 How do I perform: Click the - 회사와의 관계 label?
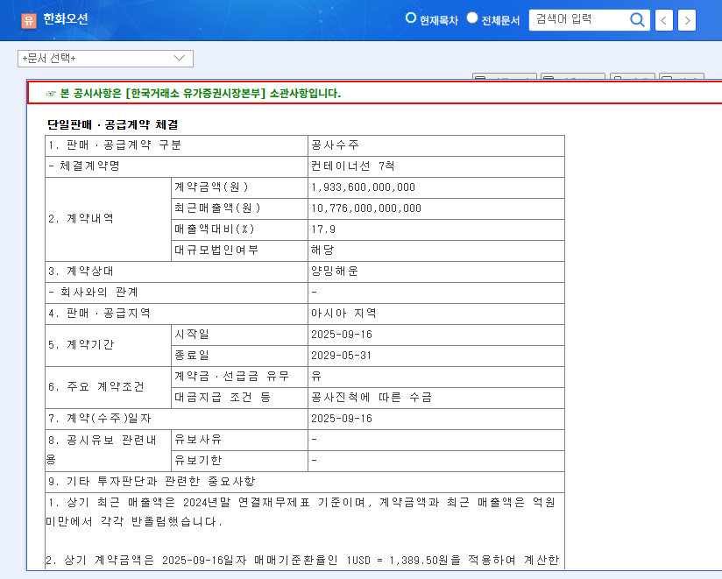tap(93, 293)
